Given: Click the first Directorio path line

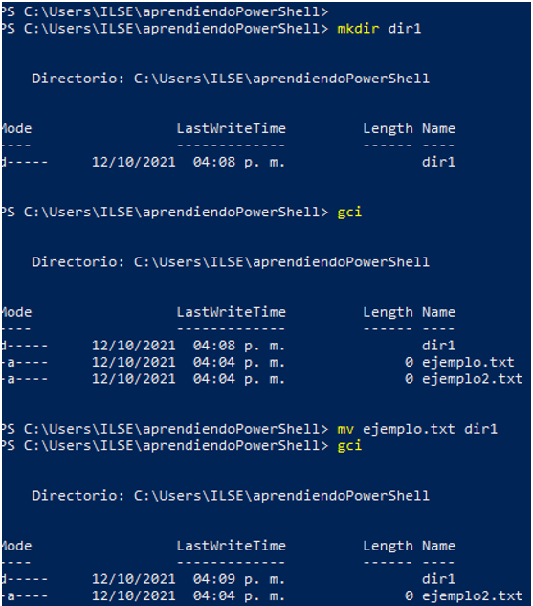Looking at the screenshot, I should [x=231, y=79].
